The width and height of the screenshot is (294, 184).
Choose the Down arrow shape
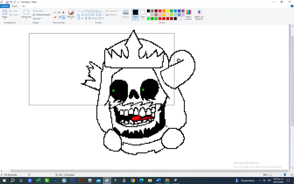click(x=79, y=18)
